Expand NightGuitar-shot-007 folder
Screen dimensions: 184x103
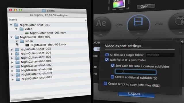tap(12, 67)
